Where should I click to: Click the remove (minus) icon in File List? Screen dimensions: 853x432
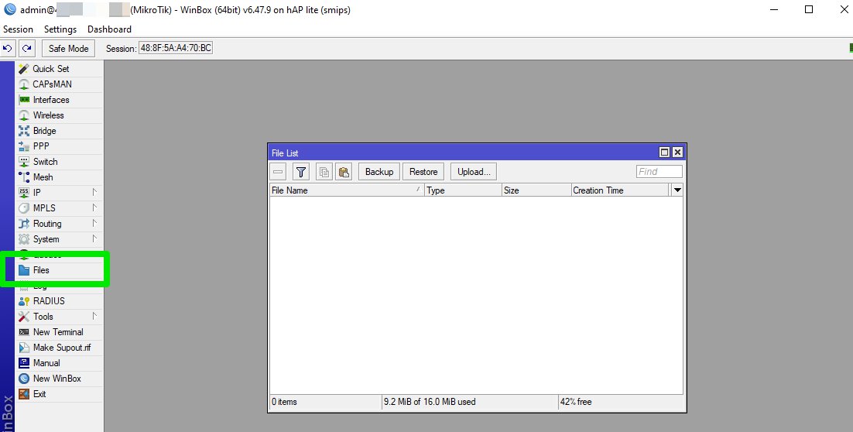coord(279,172)
